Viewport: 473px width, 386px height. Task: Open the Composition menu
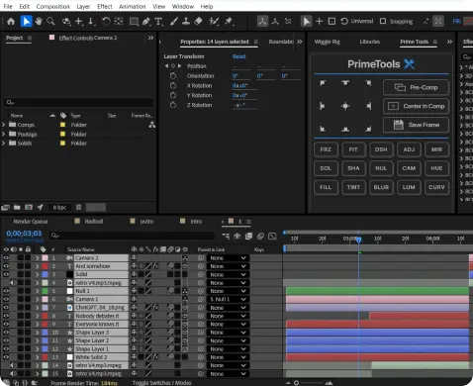(x=52, y=6)
